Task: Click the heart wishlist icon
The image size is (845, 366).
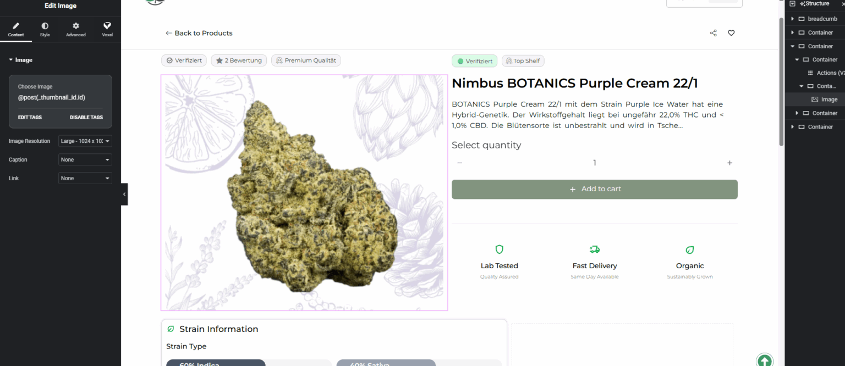Action: pyautogui.click(x=731, y=33)
